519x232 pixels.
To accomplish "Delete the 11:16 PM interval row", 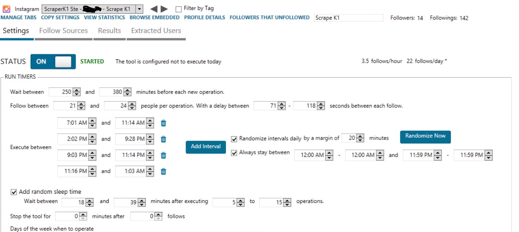I will [164, 171].
